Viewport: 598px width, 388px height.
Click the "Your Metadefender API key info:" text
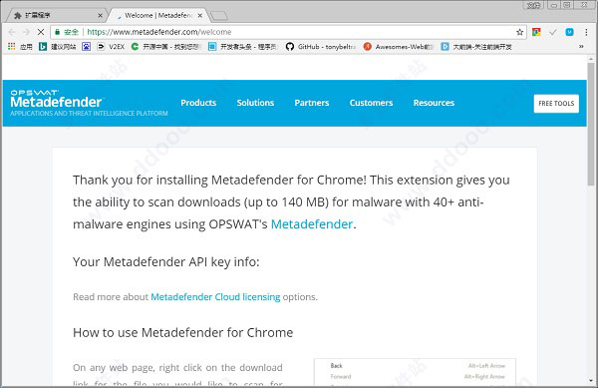165,261
